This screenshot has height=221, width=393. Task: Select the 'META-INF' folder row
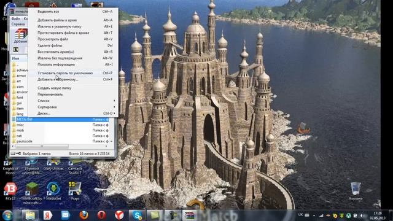pyautogui.click(x=60, y=120)
